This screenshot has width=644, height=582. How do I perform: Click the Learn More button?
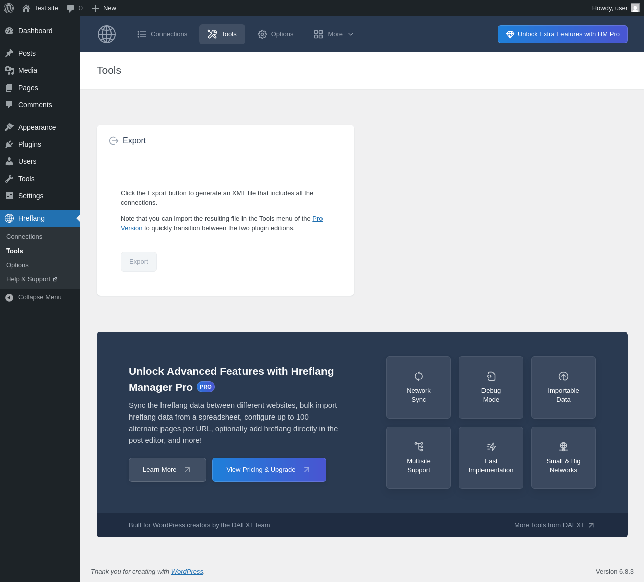tap(168, 470)
